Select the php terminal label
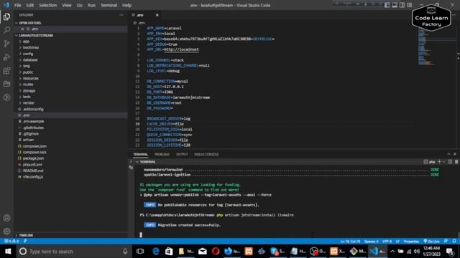 coord(430,162)
